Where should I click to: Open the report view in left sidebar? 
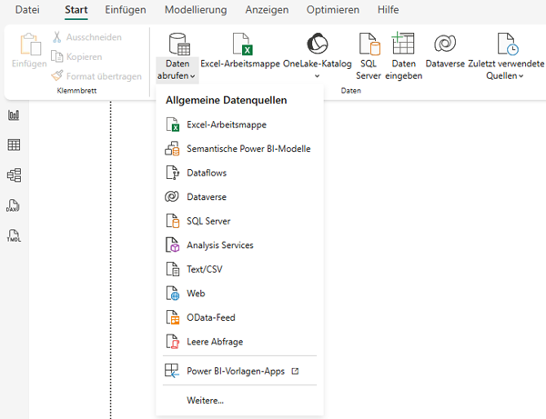pyautogui.click(x=15, y=115)
